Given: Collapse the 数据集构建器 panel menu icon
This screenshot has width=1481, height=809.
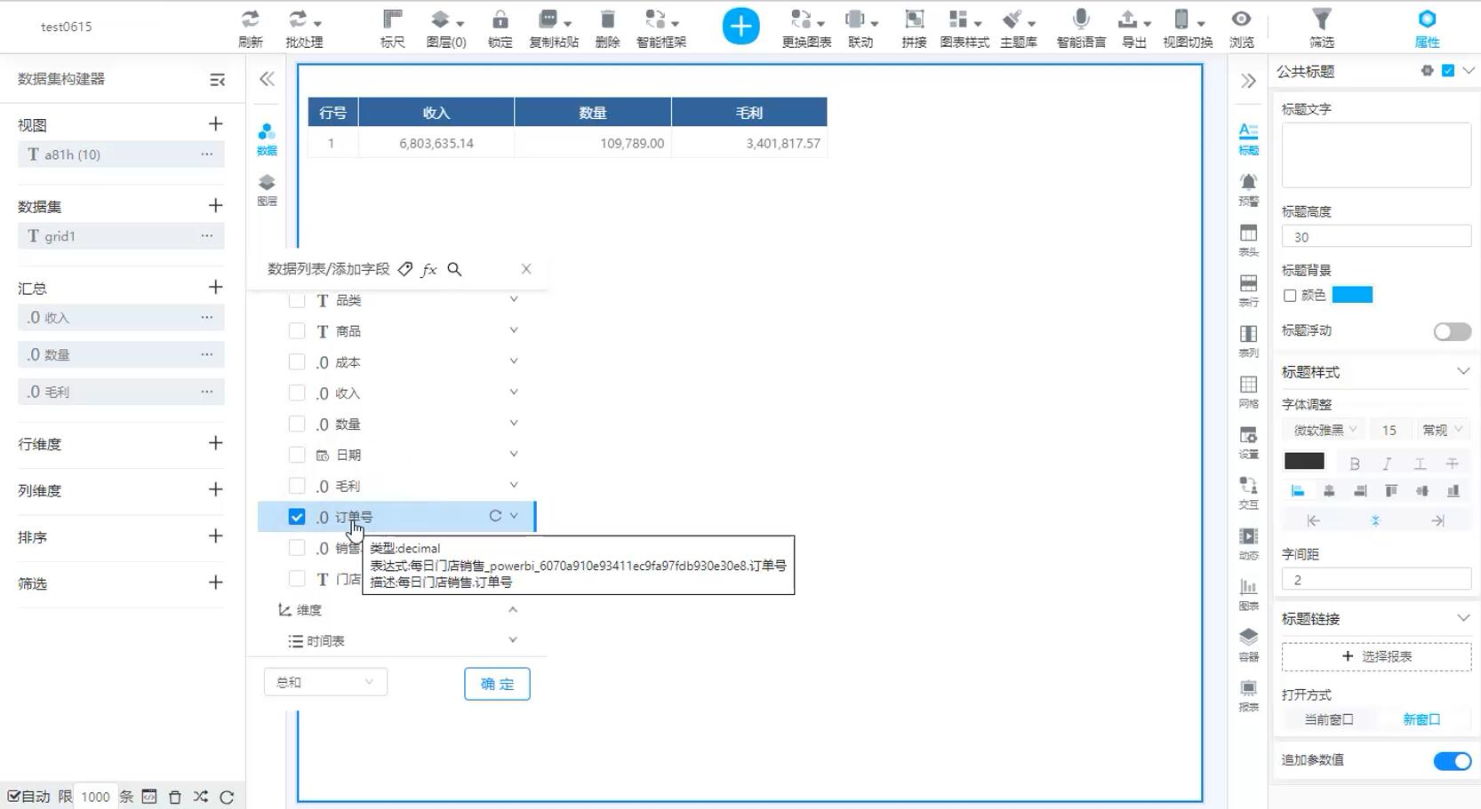Looking at the screenshot, I should pyautogui.click(x=217, y=80).
